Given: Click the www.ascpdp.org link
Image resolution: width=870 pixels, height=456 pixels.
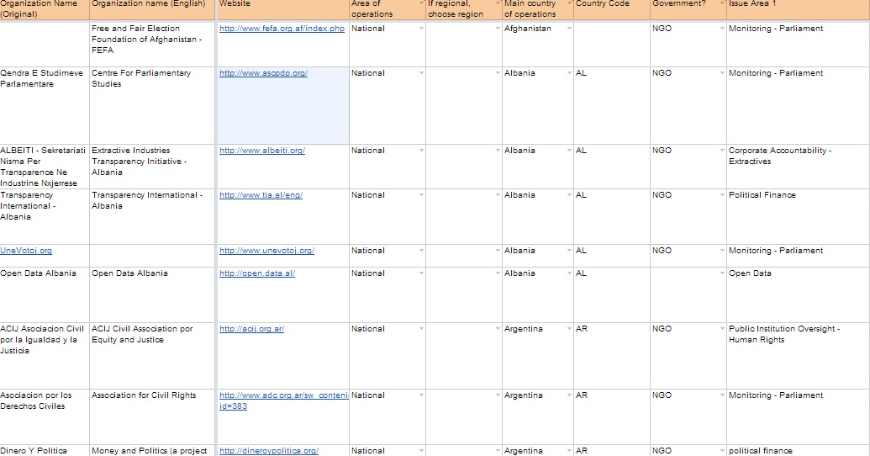Looking at the screenshot, I should (263, 73).
